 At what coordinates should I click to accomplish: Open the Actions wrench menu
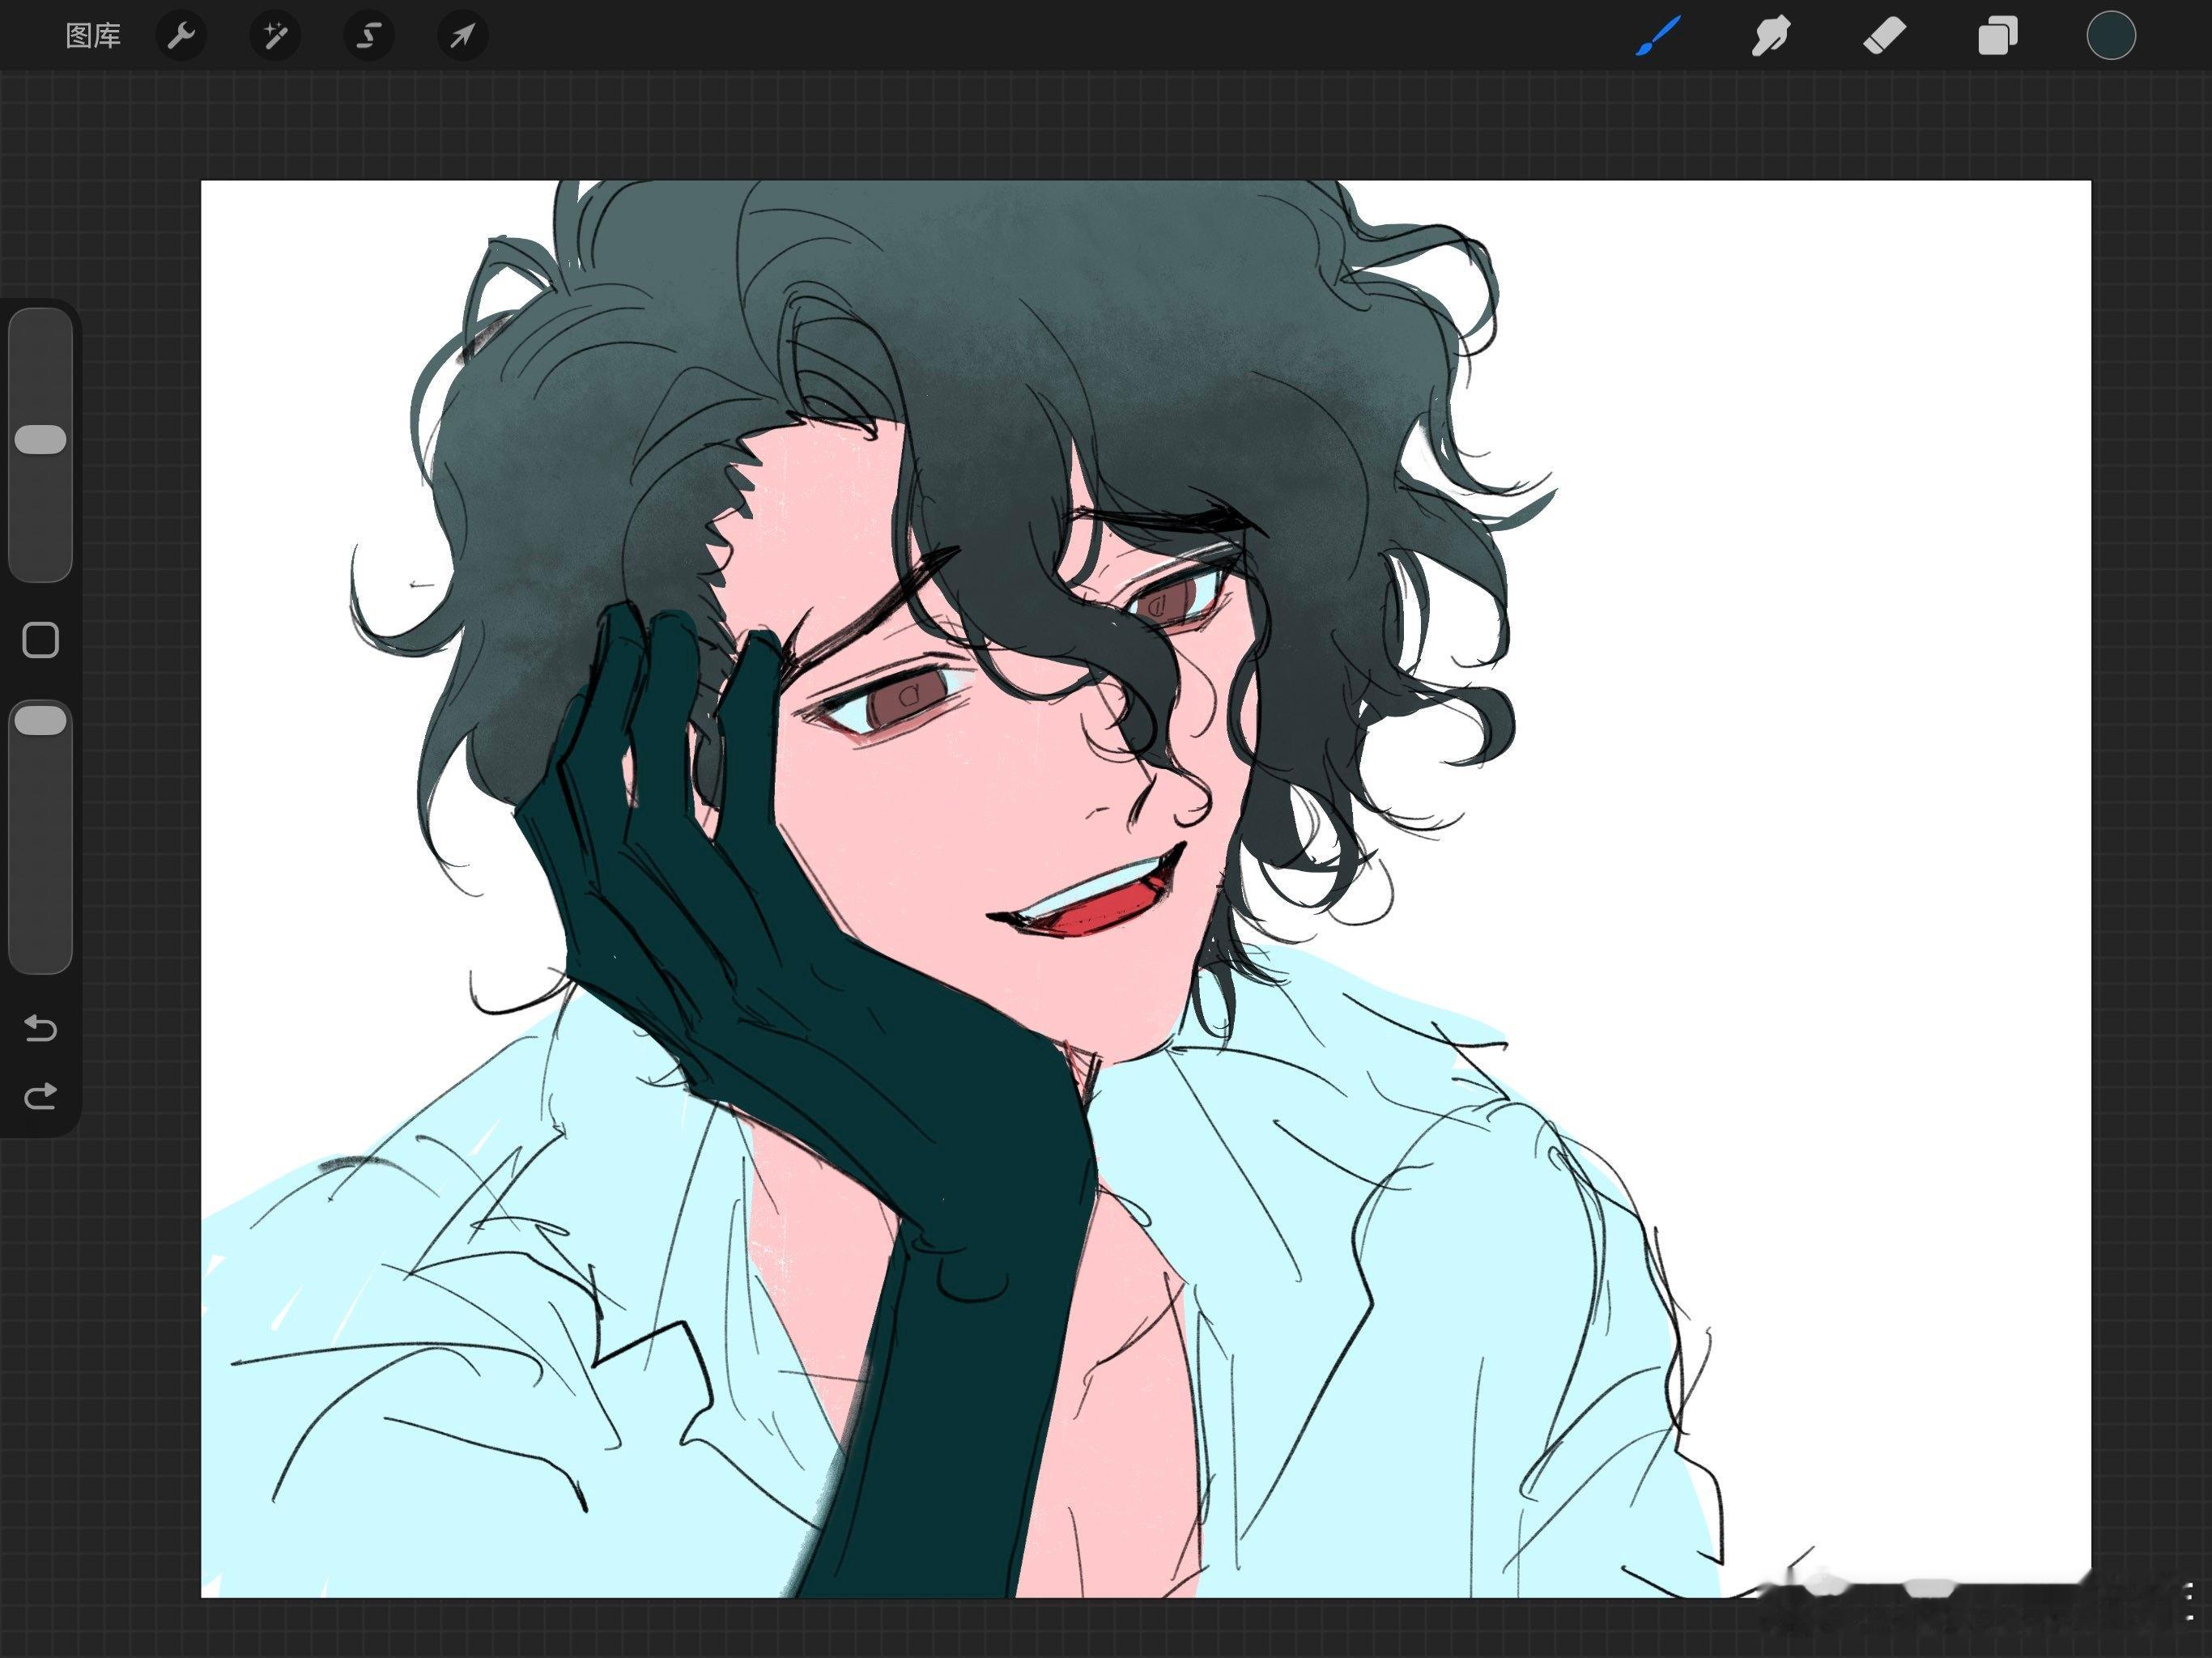coord(181,36)
